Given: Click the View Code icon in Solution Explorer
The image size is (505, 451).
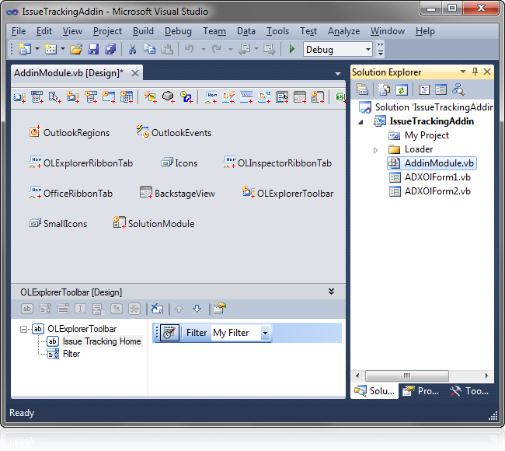Looking at the screenshot, I should pyautogui.click(x=424, y=89).
